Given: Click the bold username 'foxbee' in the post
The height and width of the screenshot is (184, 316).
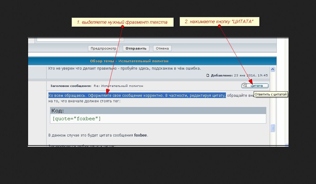Looking at the screenshot, I should tap(141, 135).
